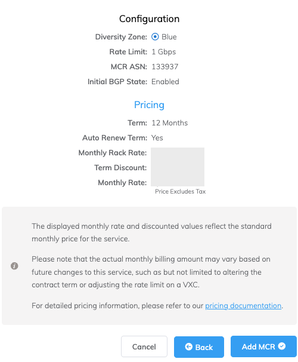The height and width of the screenshot is (362, 298).
Task: Click the Enabled BGP state value
Action: point(165,82)
